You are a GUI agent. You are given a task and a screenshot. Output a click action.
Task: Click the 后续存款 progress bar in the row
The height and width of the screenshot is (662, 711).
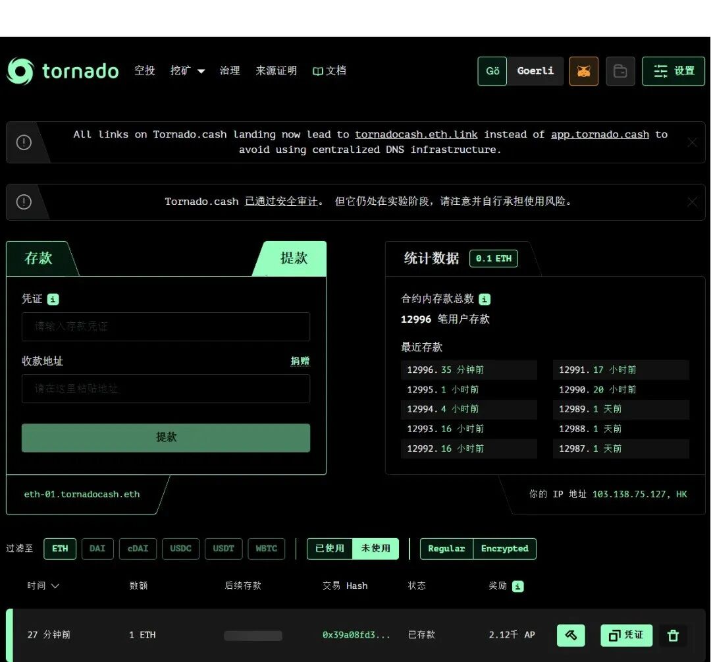coord(253,636)
